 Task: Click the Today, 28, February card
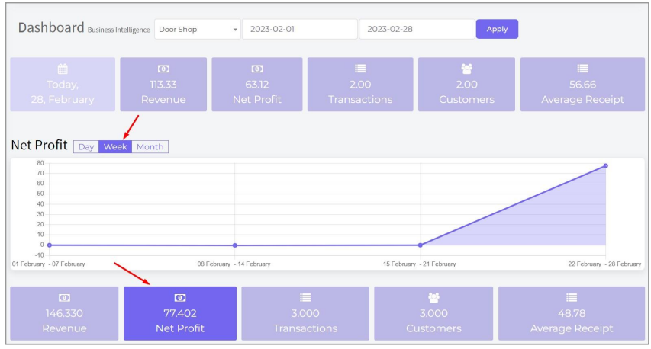tap(63, 84)
